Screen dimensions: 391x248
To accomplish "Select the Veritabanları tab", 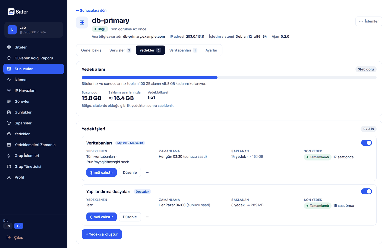I will click(183, 50).
